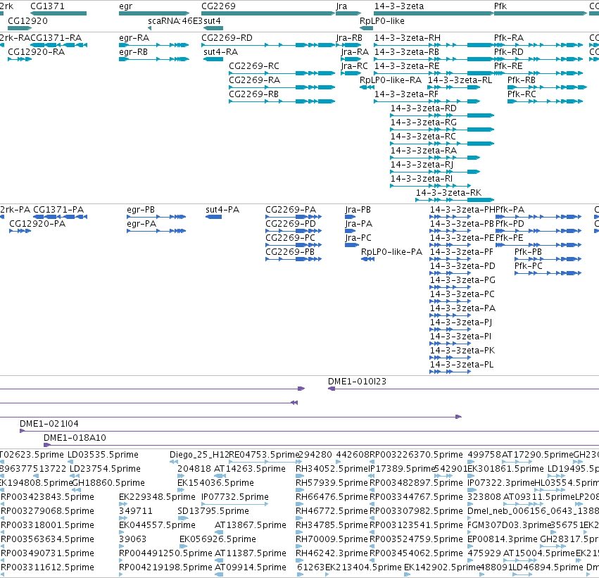
Task: Open the Jra gene label
Action: 341,6
